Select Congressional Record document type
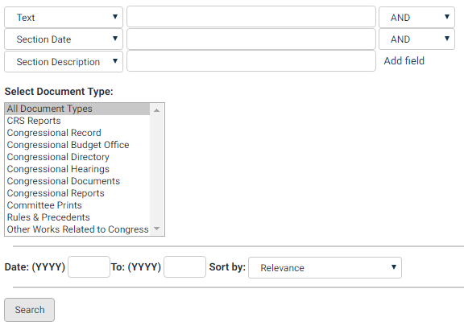 [77, 133]
